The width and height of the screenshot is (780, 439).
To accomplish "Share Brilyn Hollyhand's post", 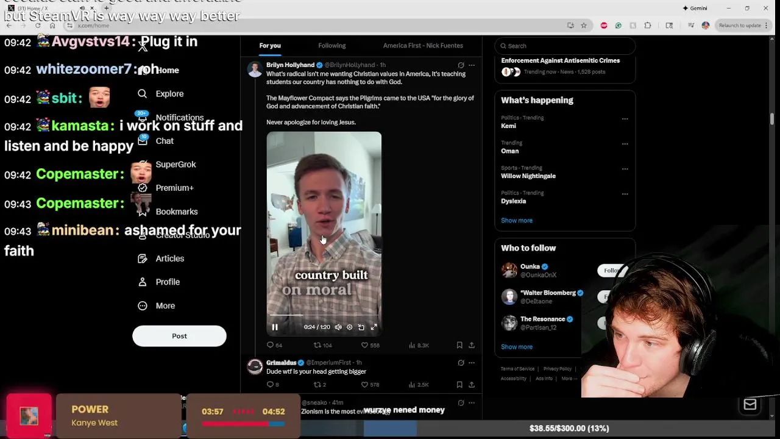I will coord(472,345).
